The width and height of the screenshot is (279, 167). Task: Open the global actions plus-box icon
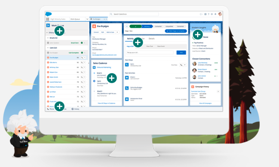tap(205, 14)
